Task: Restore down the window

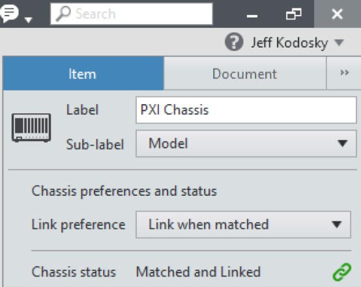Action: click(294, 14)
